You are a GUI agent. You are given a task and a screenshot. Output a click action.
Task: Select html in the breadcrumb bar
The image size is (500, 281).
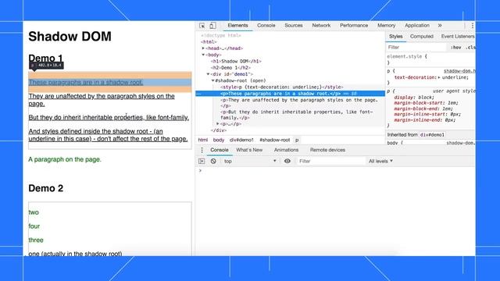tap(203, 140)
